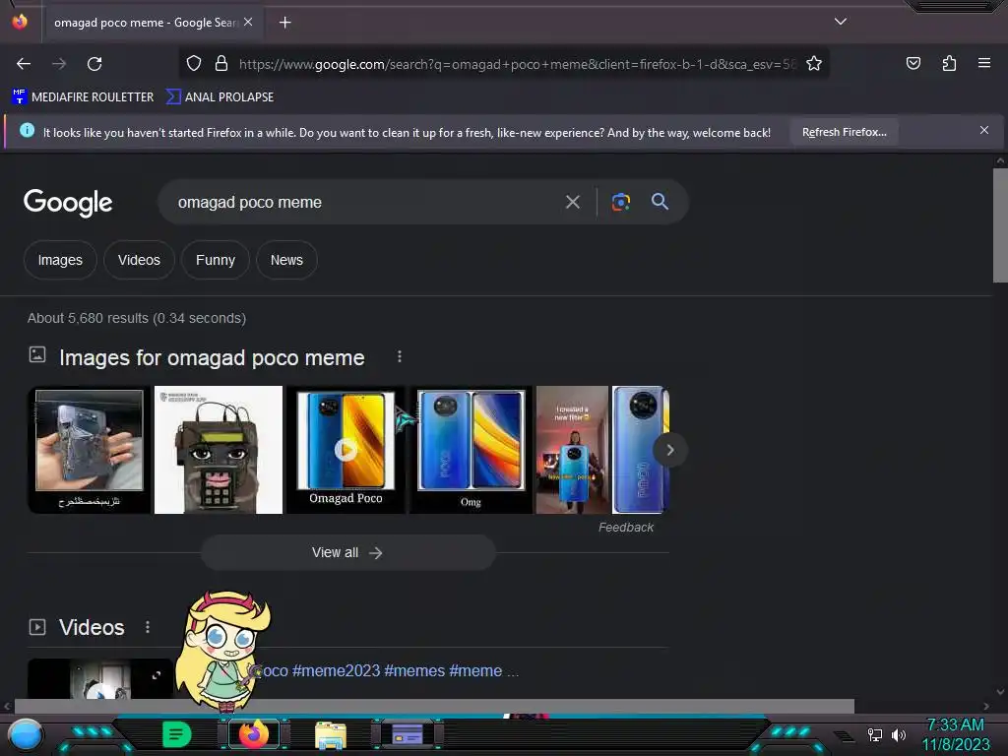Dismiss the Firefox refresh notification bar
Screen dimensions: 1008x756
pyautogui.click(x=983, y=131)
